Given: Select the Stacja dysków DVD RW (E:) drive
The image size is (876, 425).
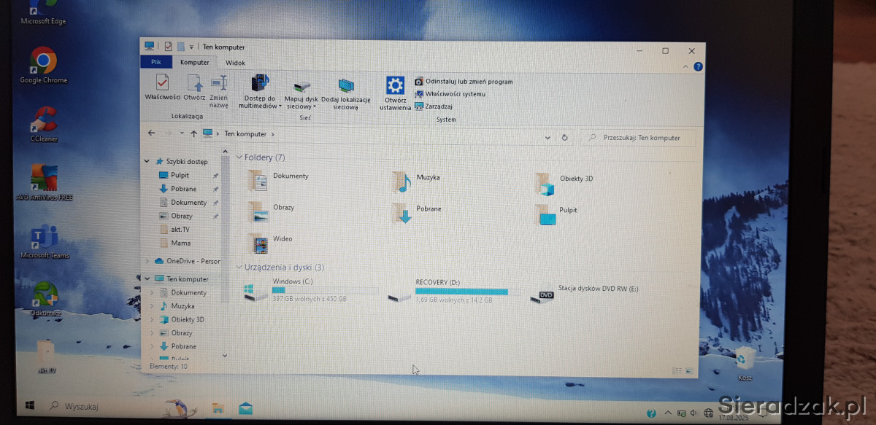Looking at the screenshot, I should click(x=546, y=293).
